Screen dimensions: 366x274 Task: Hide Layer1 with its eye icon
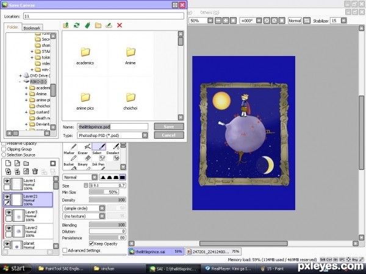7,181
